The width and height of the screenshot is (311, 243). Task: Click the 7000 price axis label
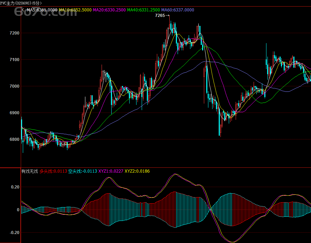coord(15,86)
